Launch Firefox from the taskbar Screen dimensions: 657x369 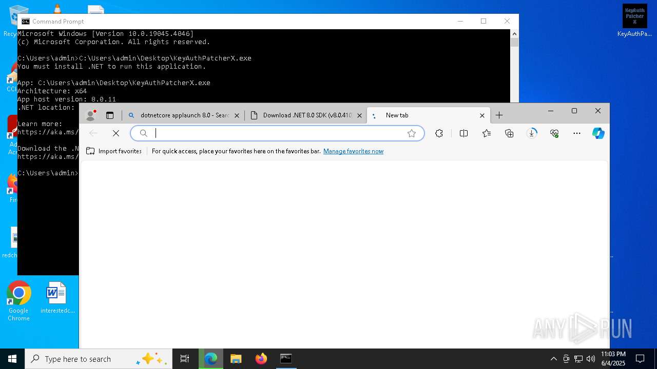tap(261, 359)
